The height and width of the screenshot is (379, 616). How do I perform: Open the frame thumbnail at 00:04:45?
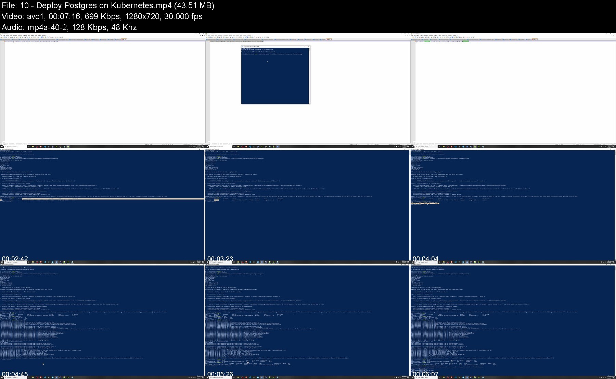click(102, 321)
